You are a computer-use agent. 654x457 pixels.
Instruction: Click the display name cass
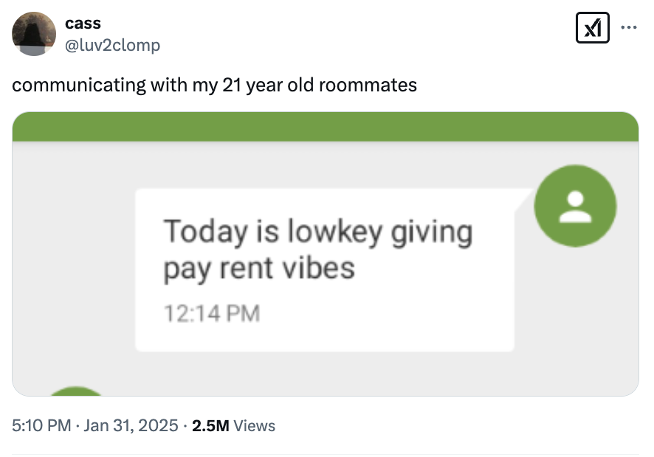point(83,23)
